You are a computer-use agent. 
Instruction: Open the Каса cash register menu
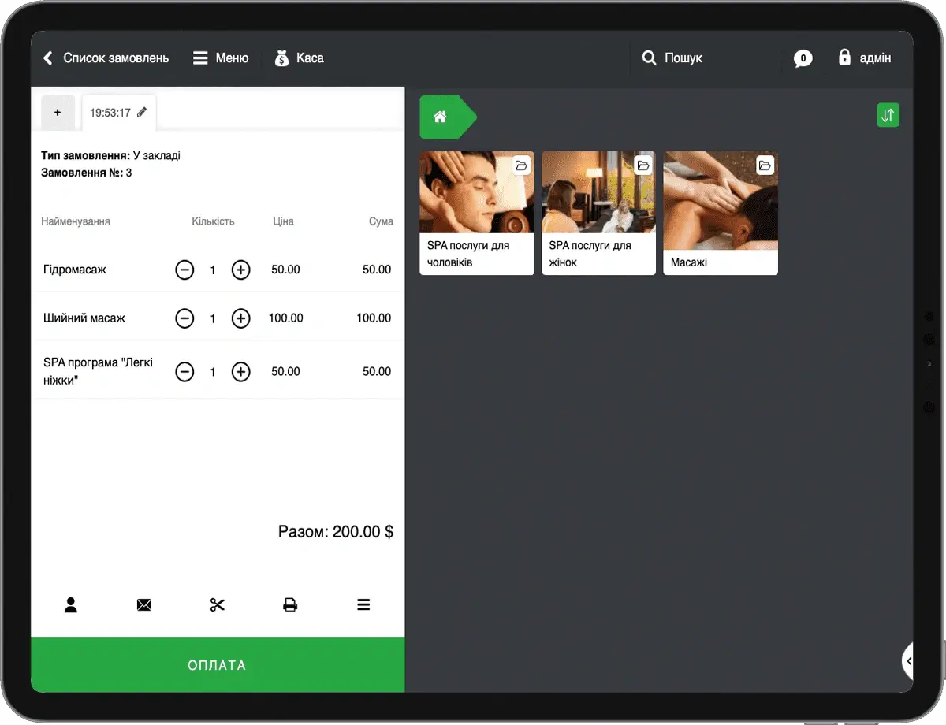pyautogui.click(x=299, y=58)
